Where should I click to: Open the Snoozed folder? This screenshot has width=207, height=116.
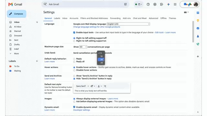pos(18,36)
